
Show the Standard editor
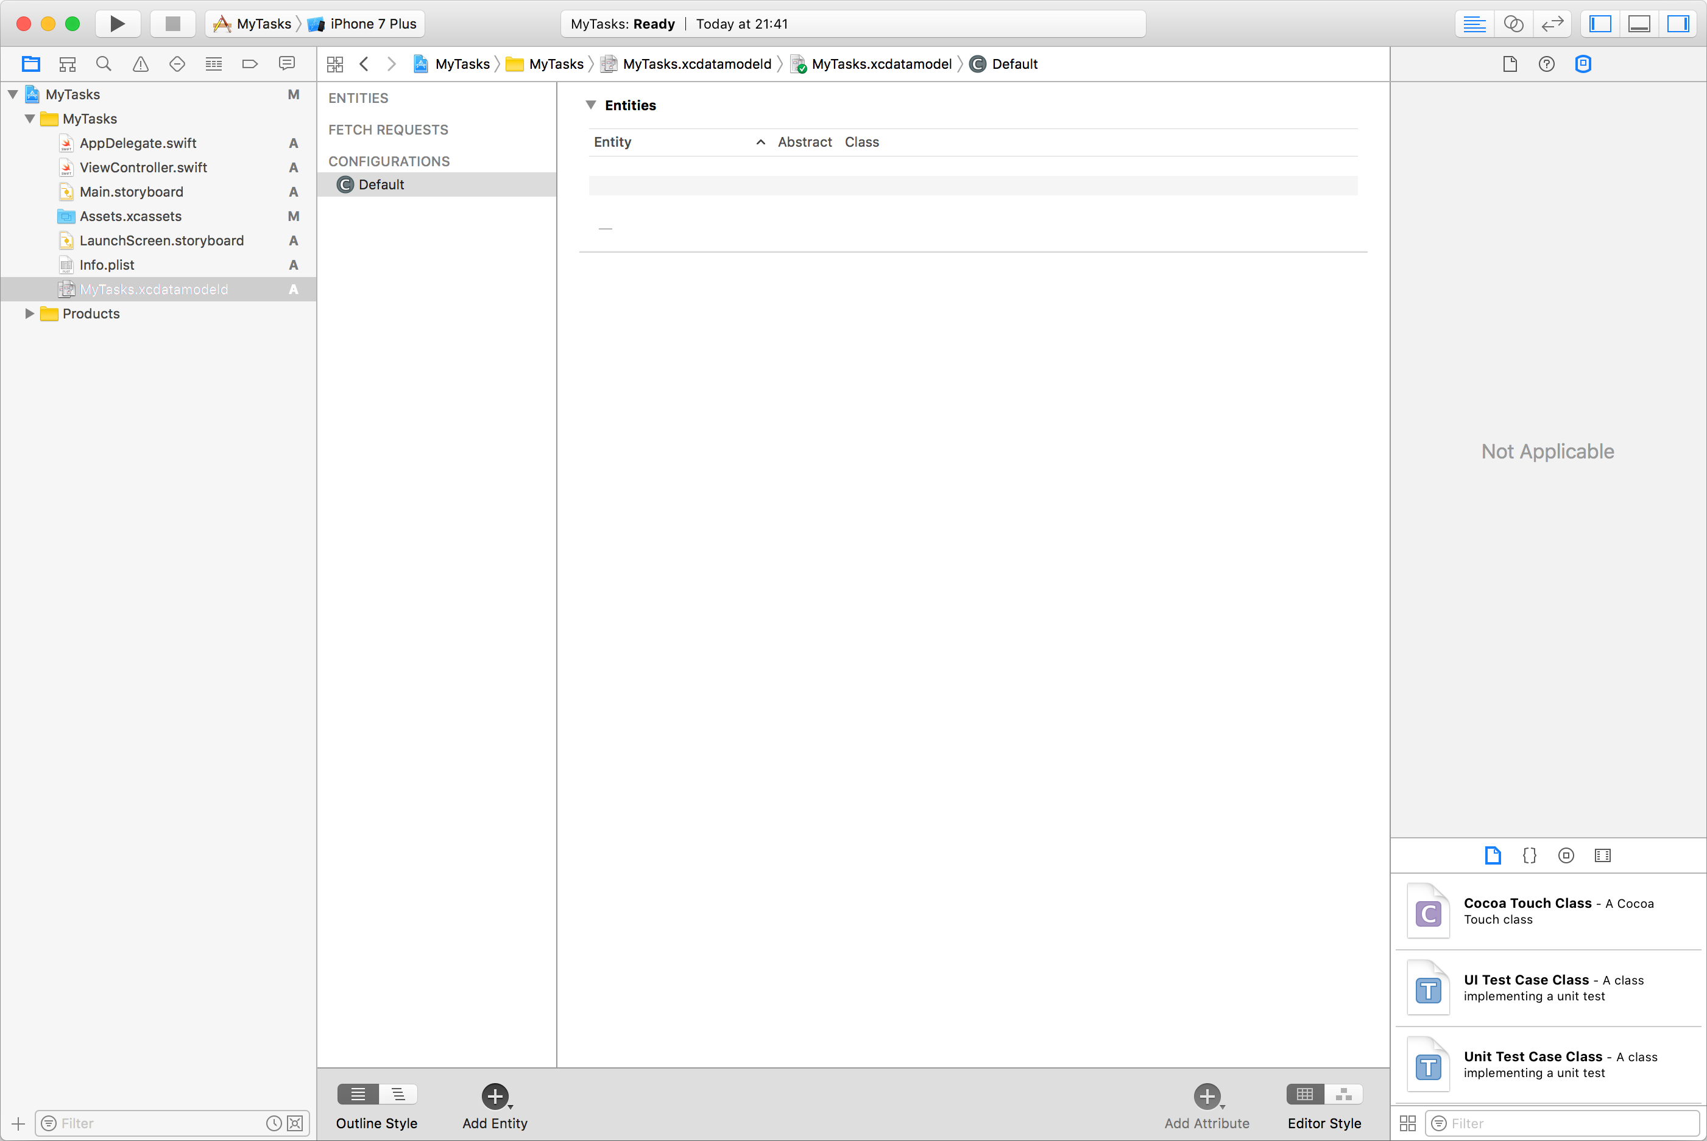[1474, 24]
